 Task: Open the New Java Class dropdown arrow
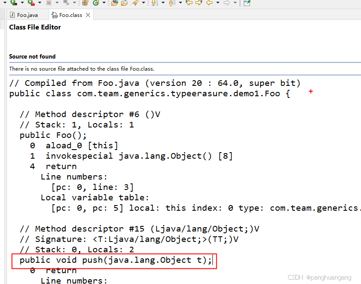[104, 3]
